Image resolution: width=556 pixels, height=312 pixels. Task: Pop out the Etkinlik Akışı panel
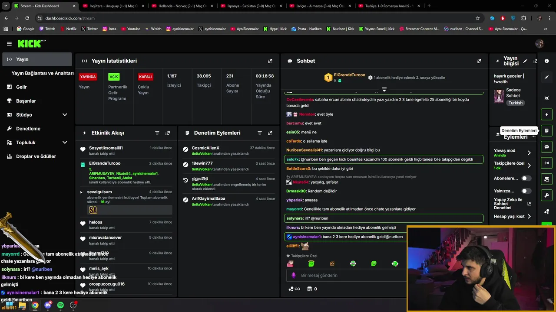(x=168, y=133)
